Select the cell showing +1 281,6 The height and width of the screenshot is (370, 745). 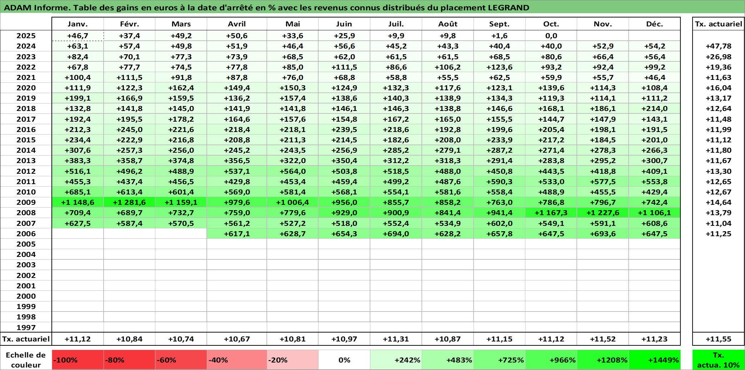[129, 202]
